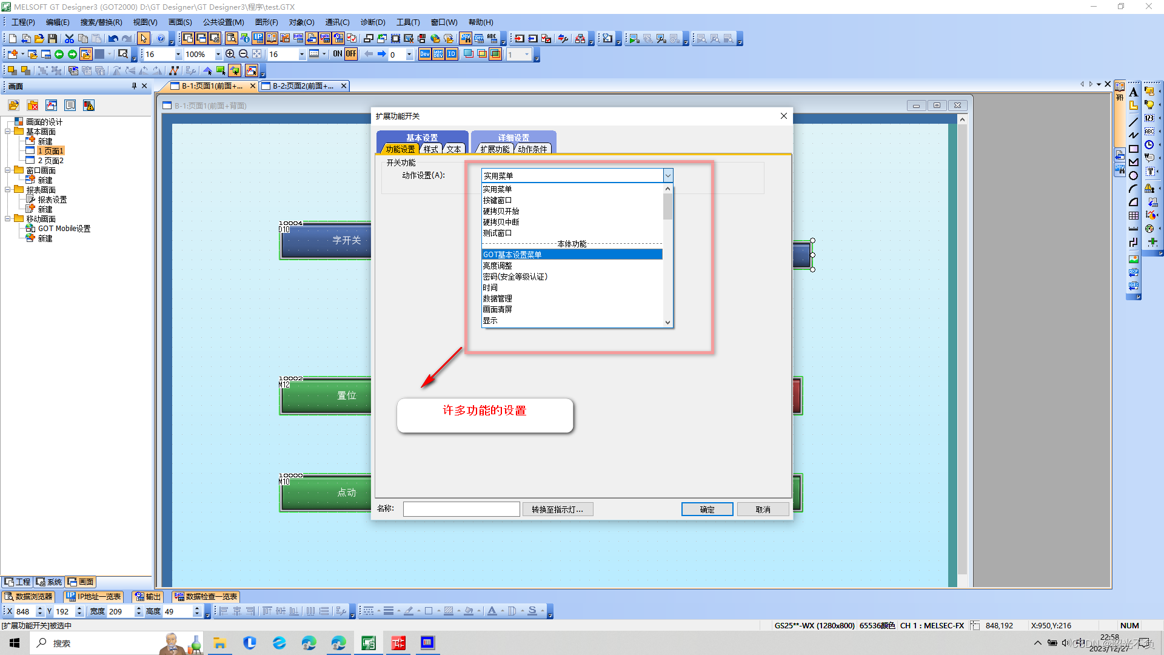
Task: Open the 公共设置(M) menu
Action: tap(223, 22)
